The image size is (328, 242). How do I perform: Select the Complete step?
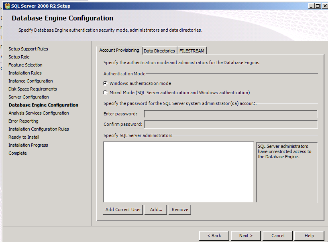tap(18, 153)
